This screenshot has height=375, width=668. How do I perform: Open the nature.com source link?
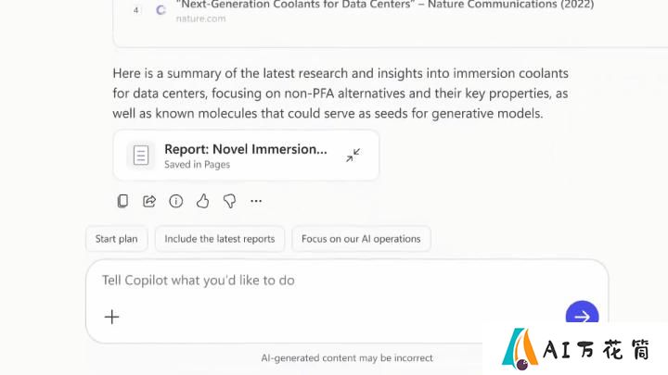200,19
